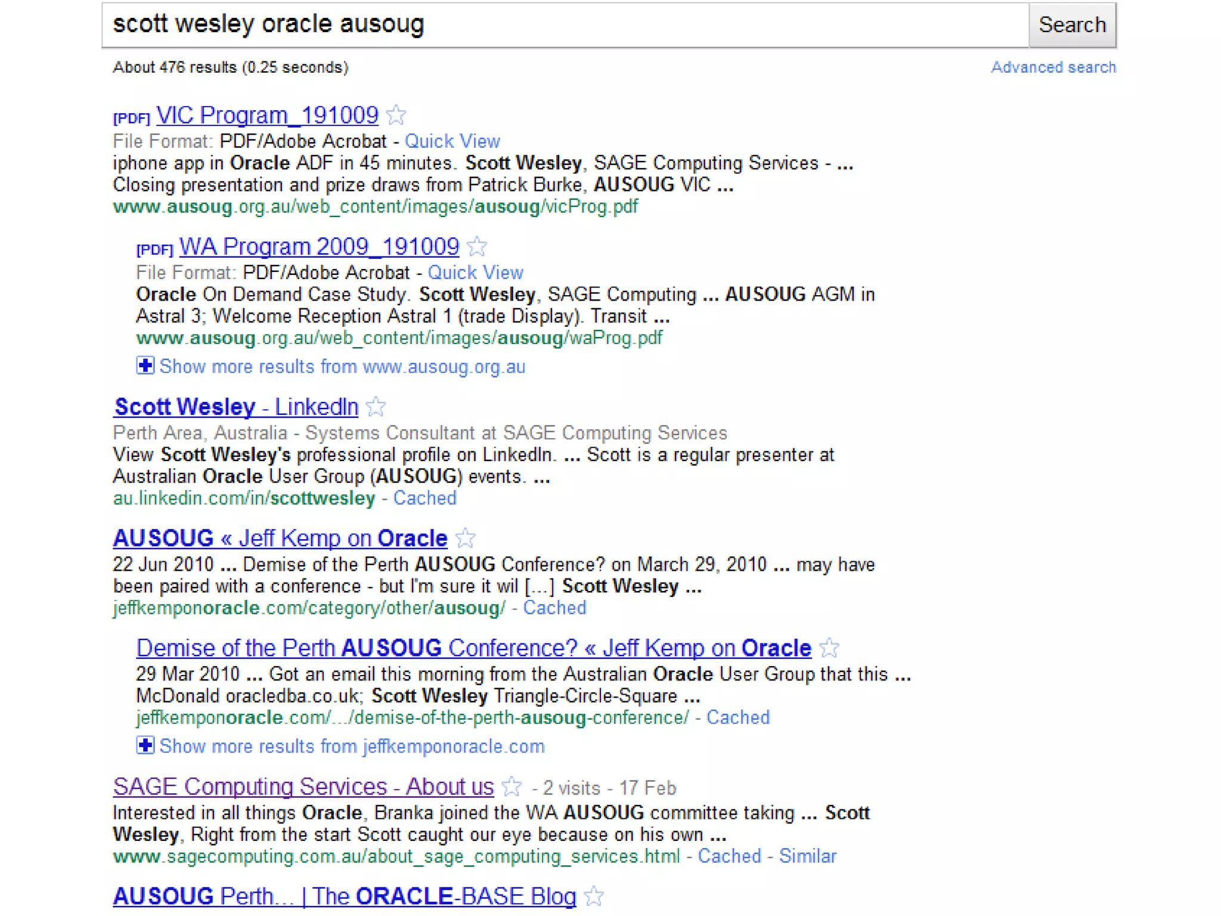Open Advanced search

(1053, 67)
